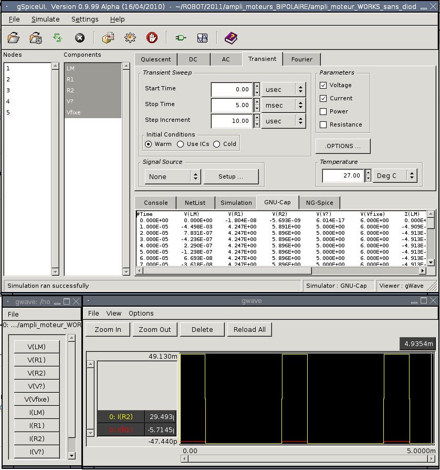Open the Simulate menu
This screenshot has width=440, height=470.
[45, 19]
